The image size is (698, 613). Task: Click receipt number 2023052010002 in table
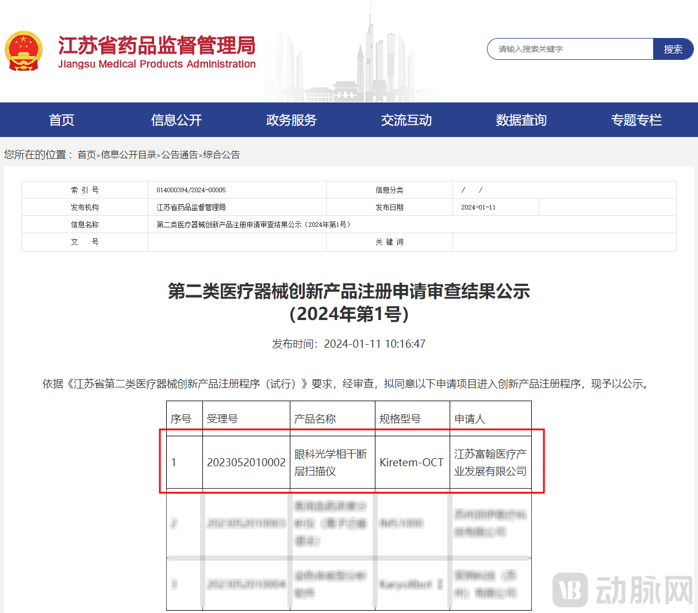pos(246,462)
